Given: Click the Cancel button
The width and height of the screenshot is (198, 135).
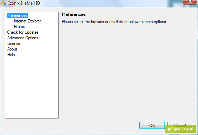Looking at the screenshot, I should point(180,124).
